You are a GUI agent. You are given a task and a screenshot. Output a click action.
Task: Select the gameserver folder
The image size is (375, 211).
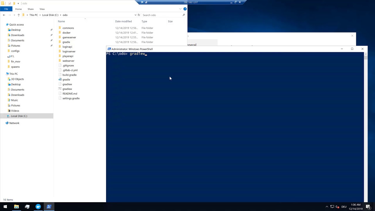69,38
